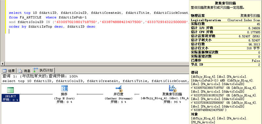
Task: Switch to the 消息 tab
Action: point(24,71)
